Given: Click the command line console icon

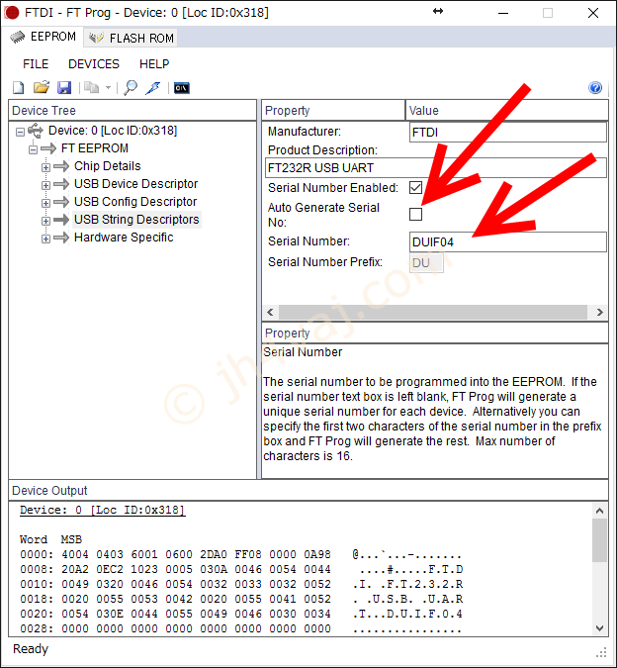Looking at the screenshot, I should click(182, 88).
